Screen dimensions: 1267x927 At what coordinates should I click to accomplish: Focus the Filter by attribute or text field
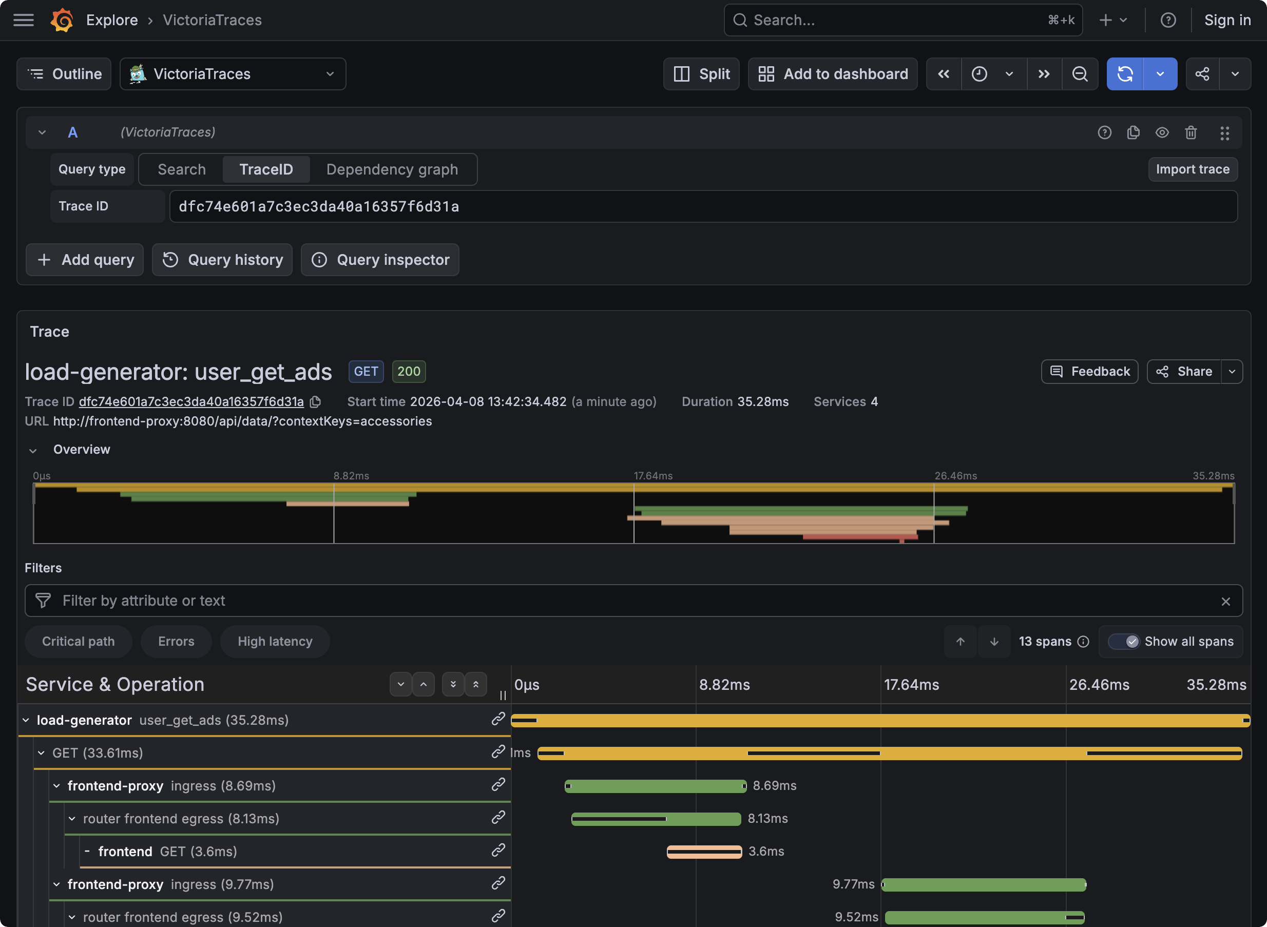pos(633,601)
